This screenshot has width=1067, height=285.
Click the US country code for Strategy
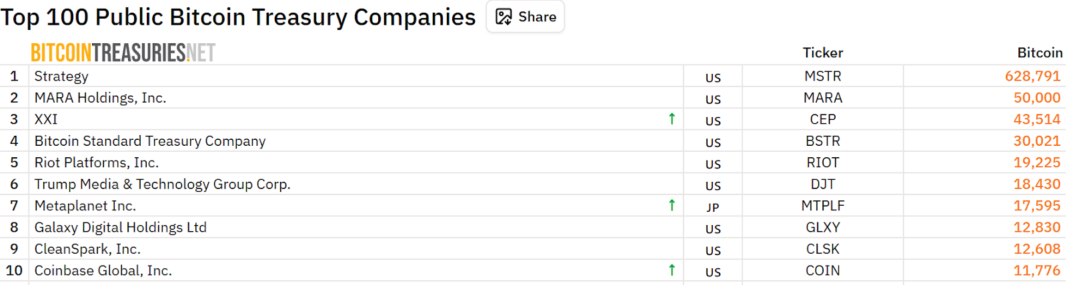713,78
